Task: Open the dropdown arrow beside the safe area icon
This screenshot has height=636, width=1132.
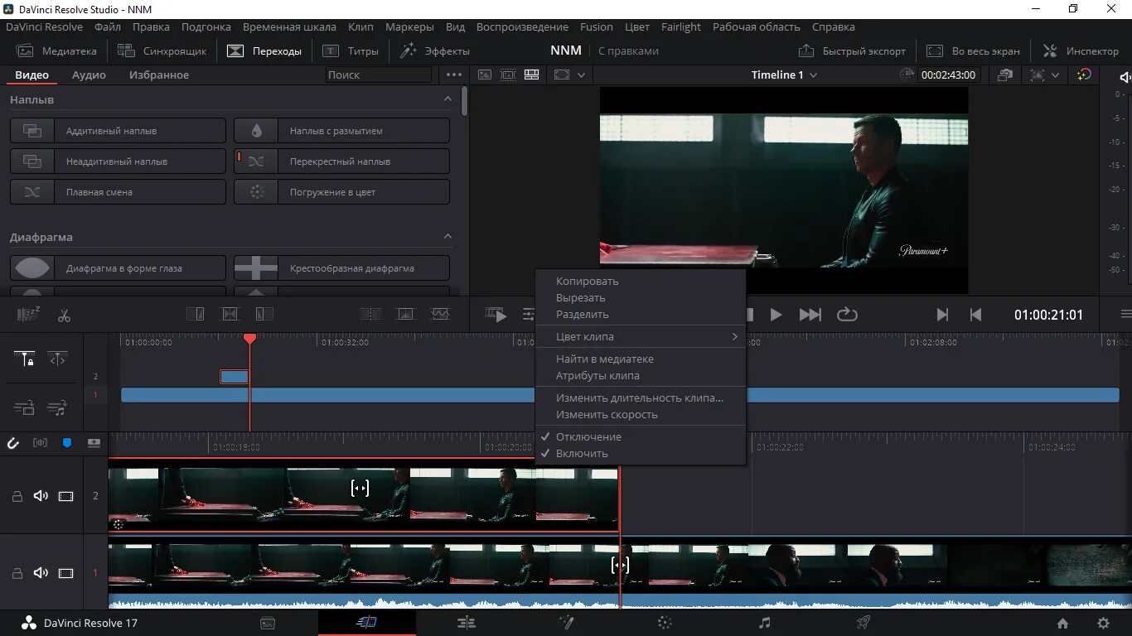Action: click(1055, 75)
